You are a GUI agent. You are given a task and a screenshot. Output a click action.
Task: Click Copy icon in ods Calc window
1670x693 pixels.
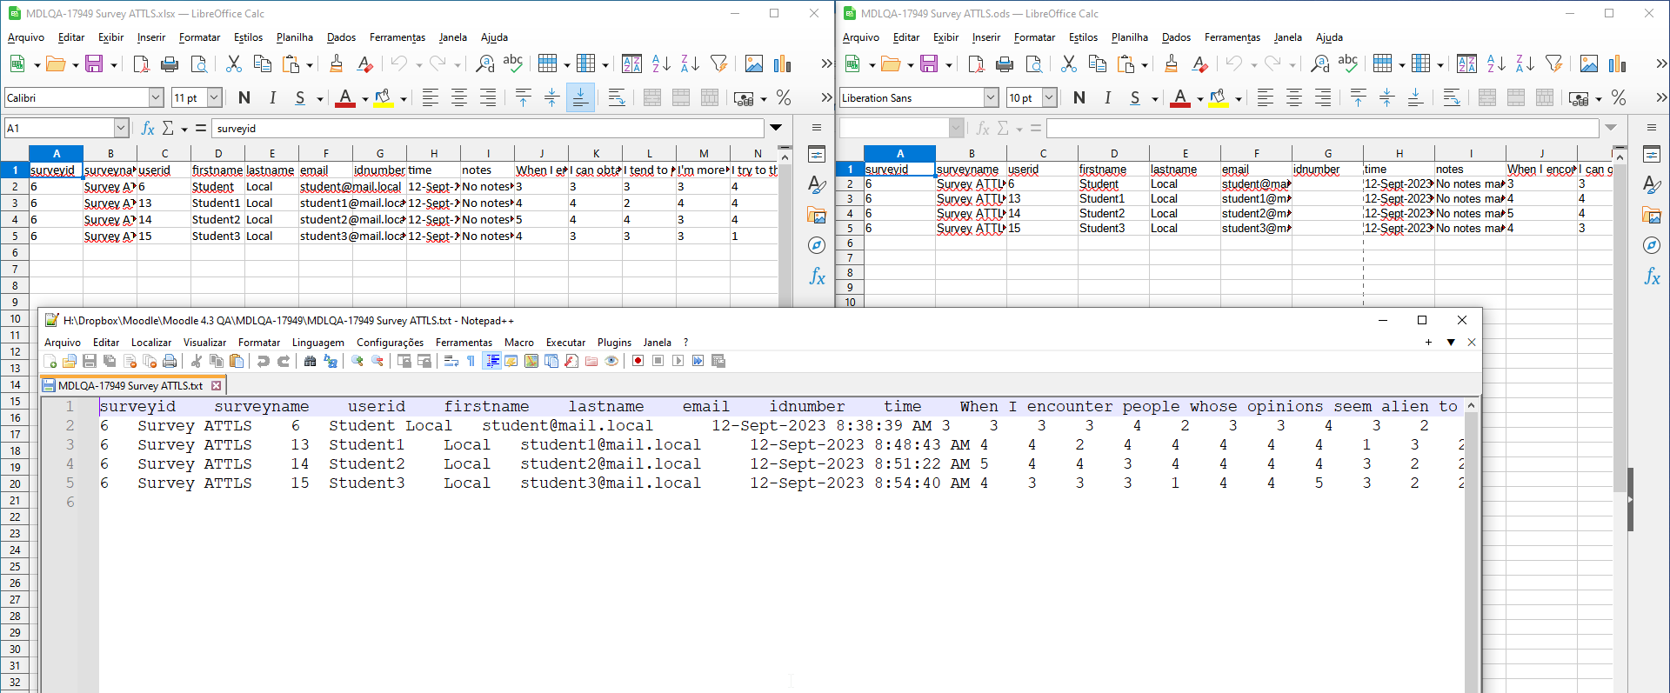[1097, 63]
